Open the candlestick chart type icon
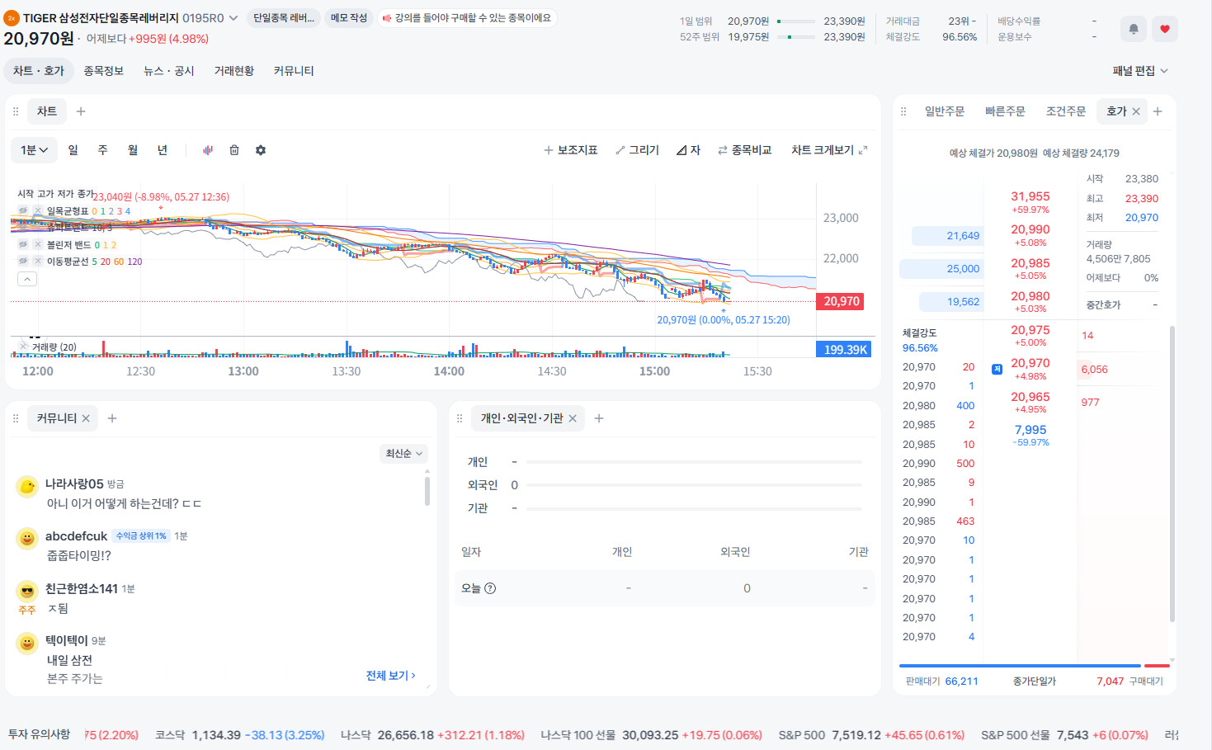This screenshot has height=750, width=1212. coord(208,150)
